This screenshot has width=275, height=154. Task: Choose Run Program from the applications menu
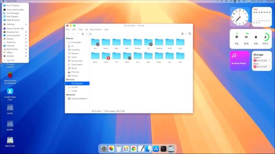tap(15, 5)
